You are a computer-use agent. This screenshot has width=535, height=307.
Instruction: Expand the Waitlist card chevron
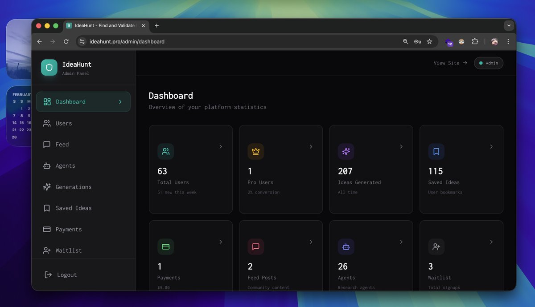pyautogui.click(x=491, y=242)
